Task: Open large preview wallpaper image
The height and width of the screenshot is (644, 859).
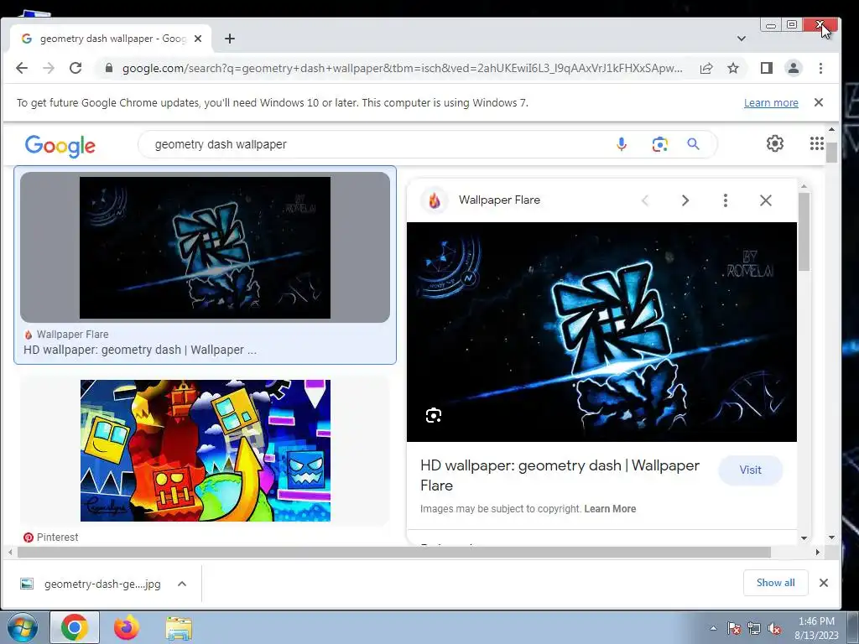Action: [601, 332]
